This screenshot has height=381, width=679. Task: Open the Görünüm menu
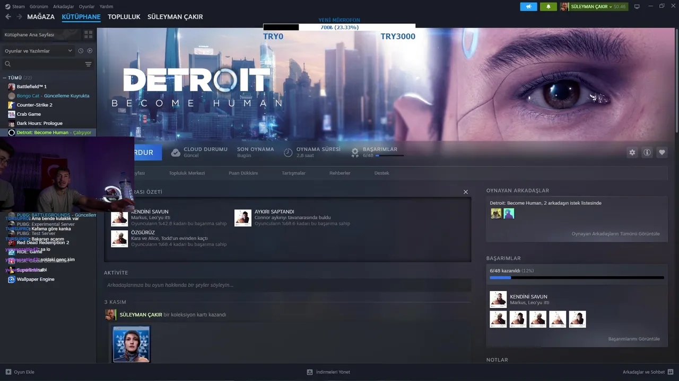[39, 6]
